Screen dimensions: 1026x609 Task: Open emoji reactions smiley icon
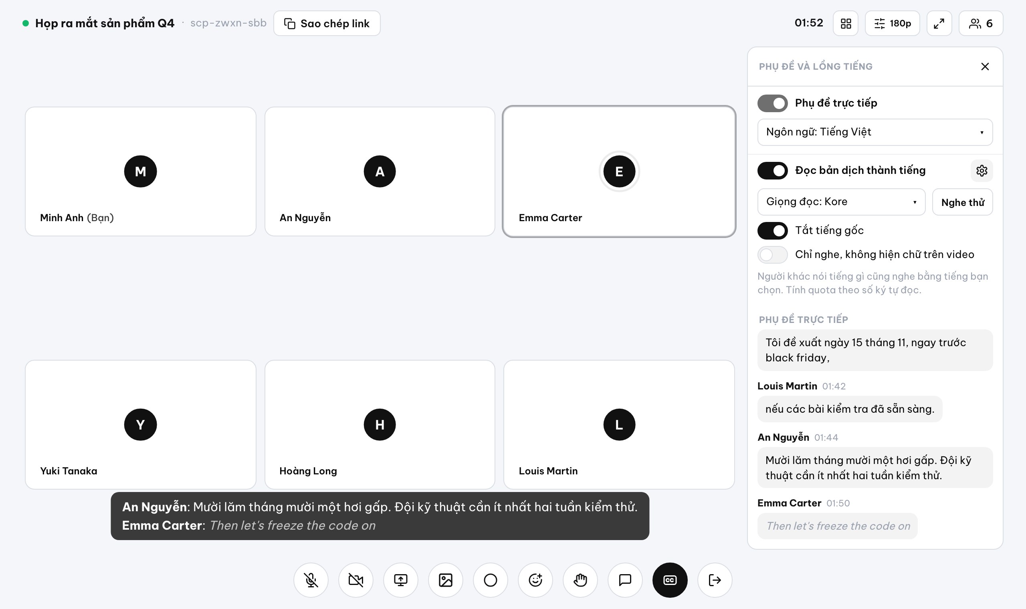click(535, 580)
